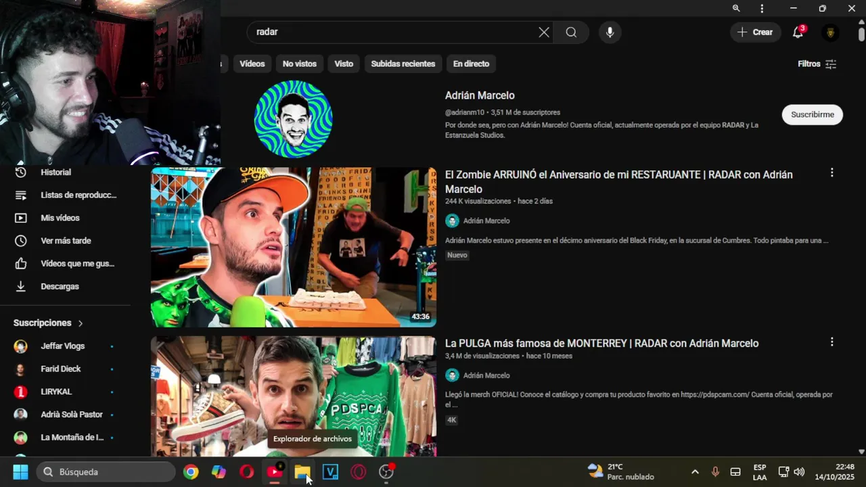Open the browser three-dot menu in the title bar
866x487 pixels.
pyautogui.click(x=762, y=9)
